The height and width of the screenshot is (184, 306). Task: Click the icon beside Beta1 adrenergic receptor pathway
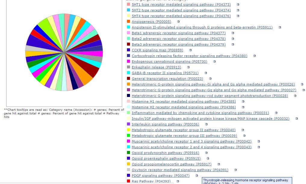tap(233, 33)
